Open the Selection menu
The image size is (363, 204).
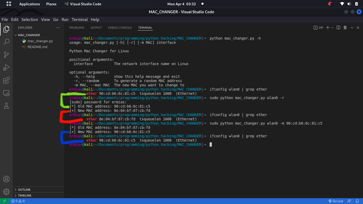[x=29, y=20]
